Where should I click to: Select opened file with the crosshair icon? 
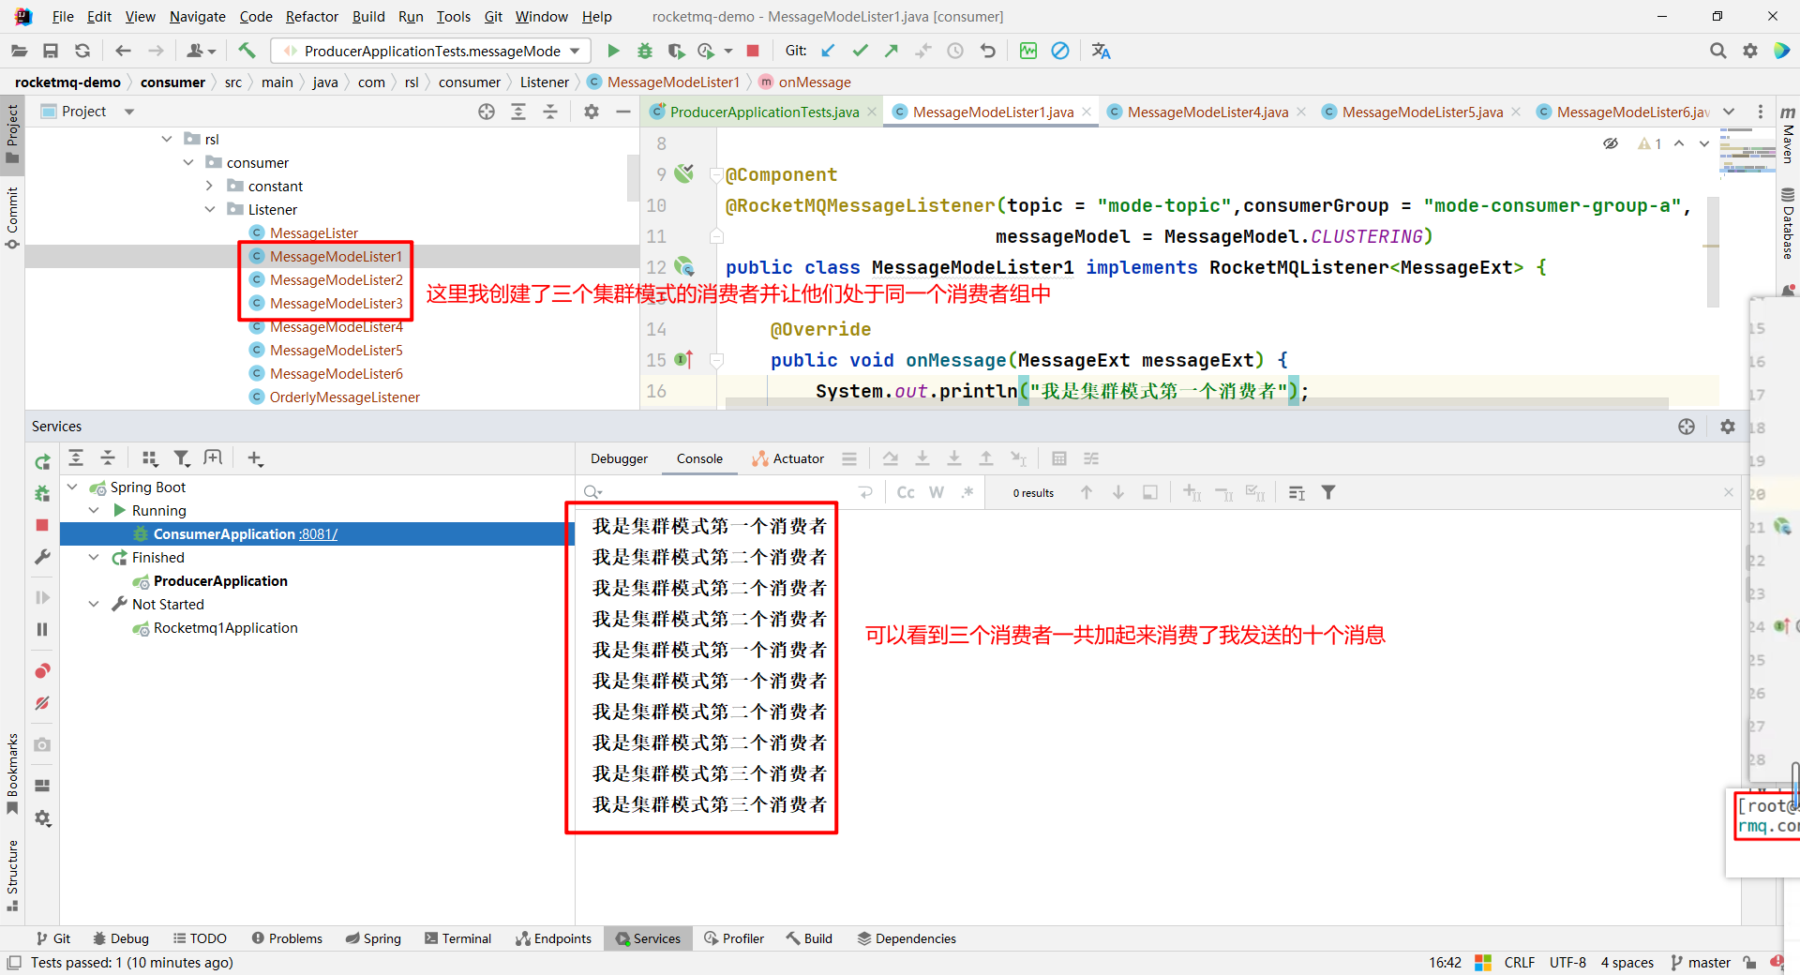(x=487, y=112)
